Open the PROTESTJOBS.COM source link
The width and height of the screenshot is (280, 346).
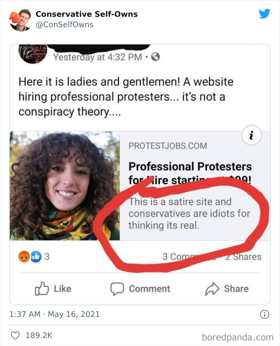168,147
